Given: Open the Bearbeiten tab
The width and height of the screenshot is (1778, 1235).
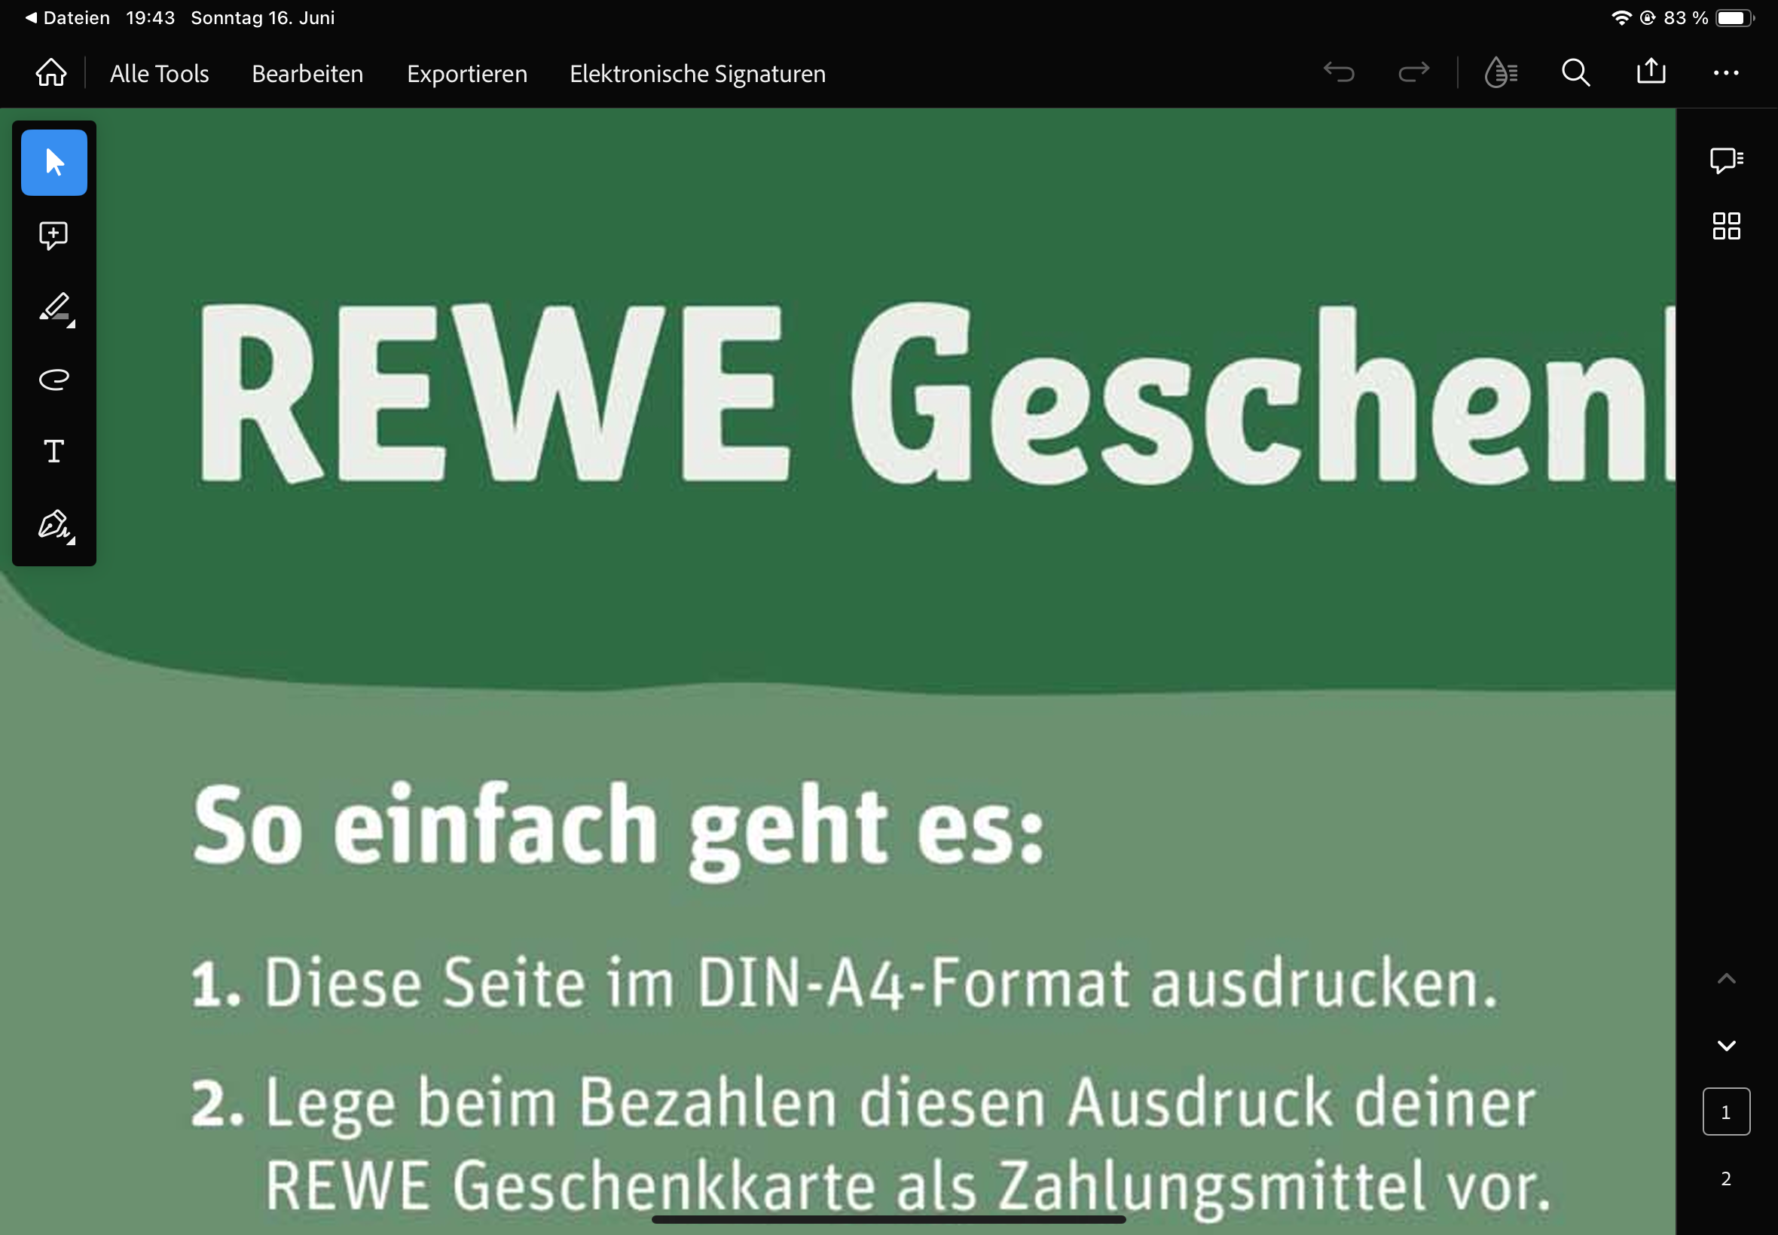Looking at the screenshot, I should (307, 74).
